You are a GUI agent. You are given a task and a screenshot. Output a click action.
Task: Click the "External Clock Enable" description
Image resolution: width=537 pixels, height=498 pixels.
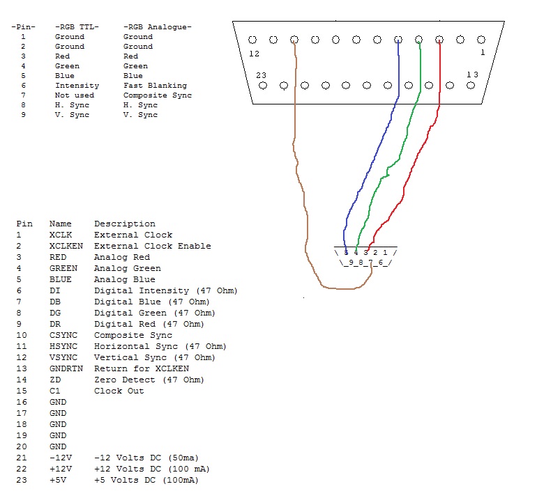[x=153, y=247]
